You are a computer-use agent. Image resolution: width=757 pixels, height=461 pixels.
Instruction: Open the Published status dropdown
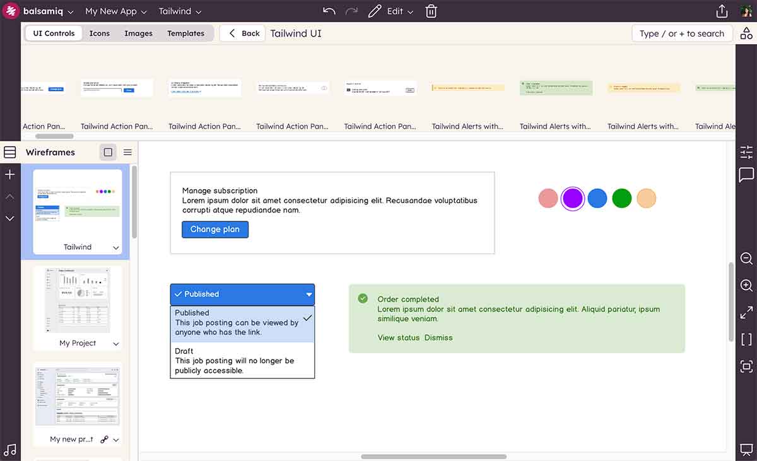(242, 294)
